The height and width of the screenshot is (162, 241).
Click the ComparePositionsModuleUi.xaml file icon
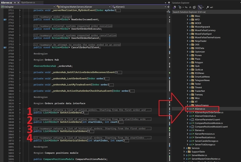point(192,126)
